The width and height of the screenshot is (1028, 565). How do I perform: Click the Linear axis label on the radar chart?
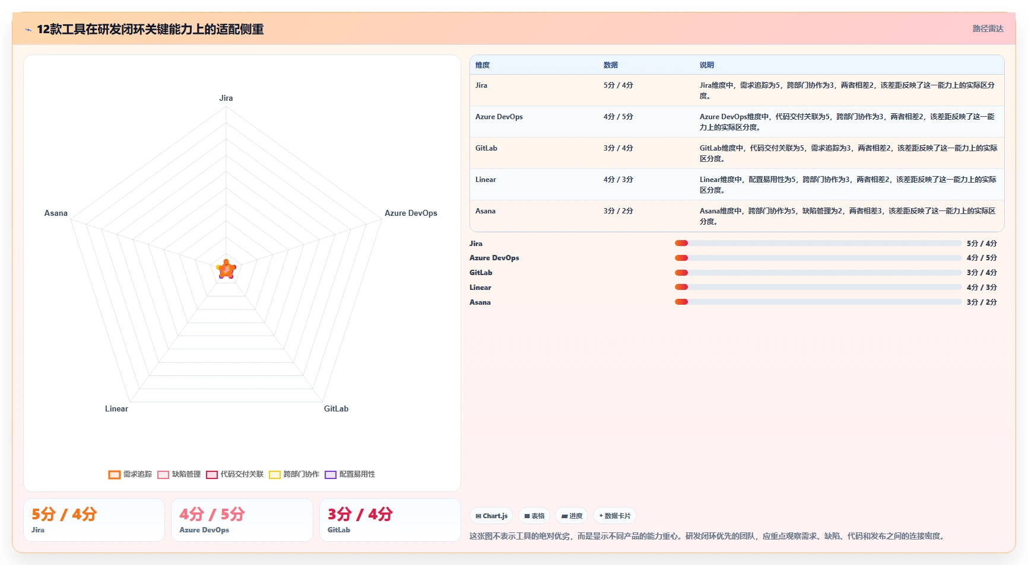pos(116,409)
